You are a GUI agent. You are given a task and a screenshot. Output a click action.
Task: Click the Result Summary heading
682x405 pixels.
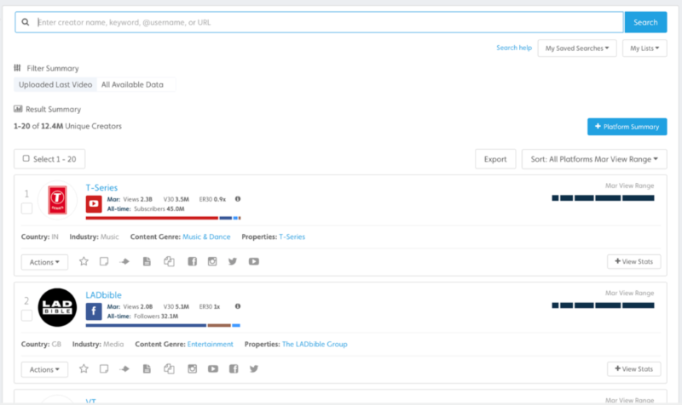pyautogui.click(x=53, y=109)
